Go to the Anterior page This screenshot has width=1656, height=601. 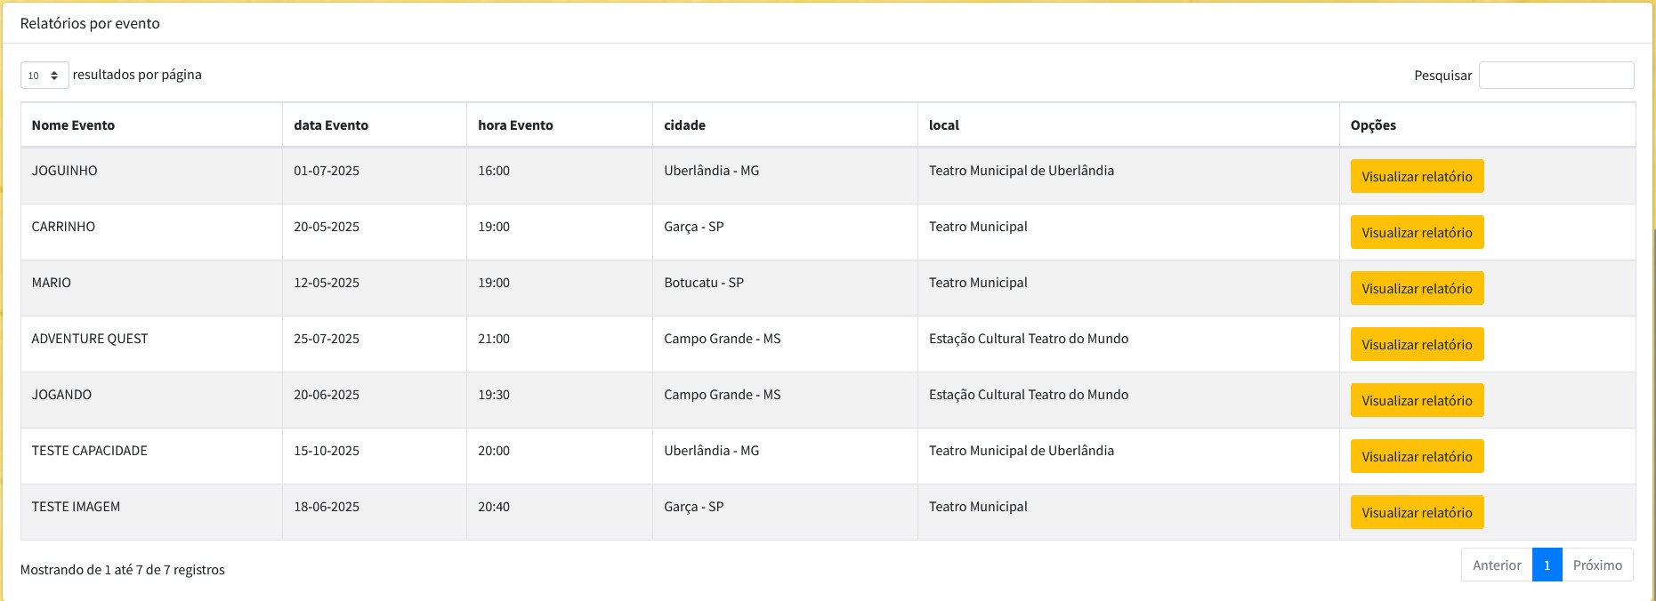tap(1497, 565)
